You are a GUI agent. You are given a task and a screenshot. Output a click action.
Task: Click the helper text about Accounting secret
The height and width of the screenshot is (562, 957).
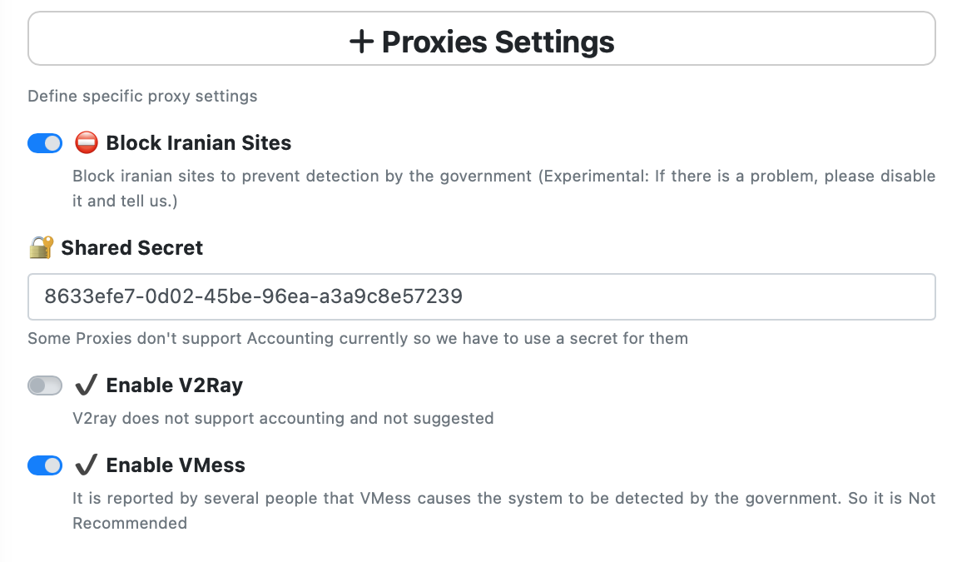tap(358, 338)
